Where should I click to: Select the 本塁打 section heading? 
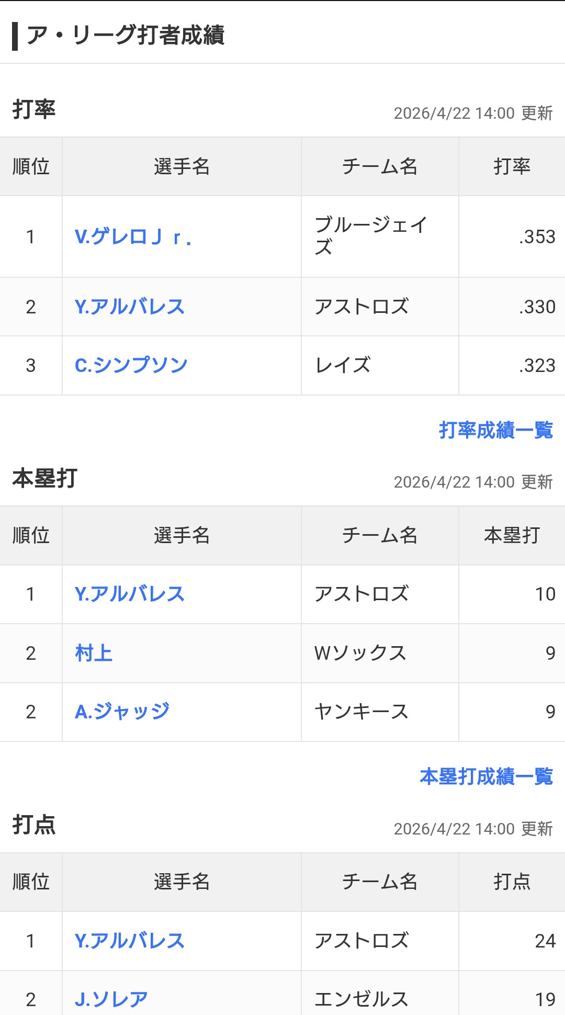(45, 478)
